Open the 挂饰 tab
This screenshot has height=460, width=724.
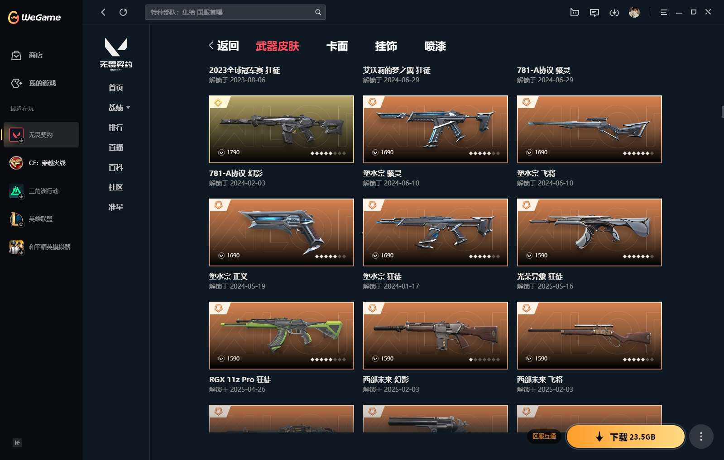pyautogui.click(x=386, y=46)
